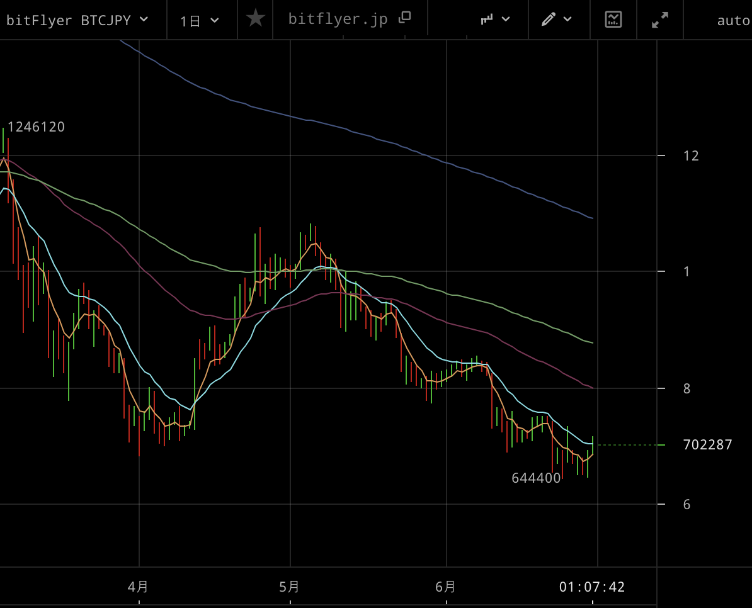Click the price axis label 12

coord(691,155)
